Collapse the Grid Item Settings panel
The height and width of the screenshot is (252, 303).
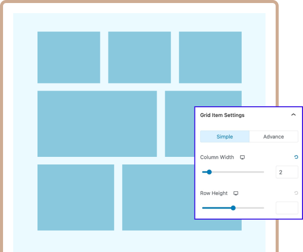pos(293,115)
